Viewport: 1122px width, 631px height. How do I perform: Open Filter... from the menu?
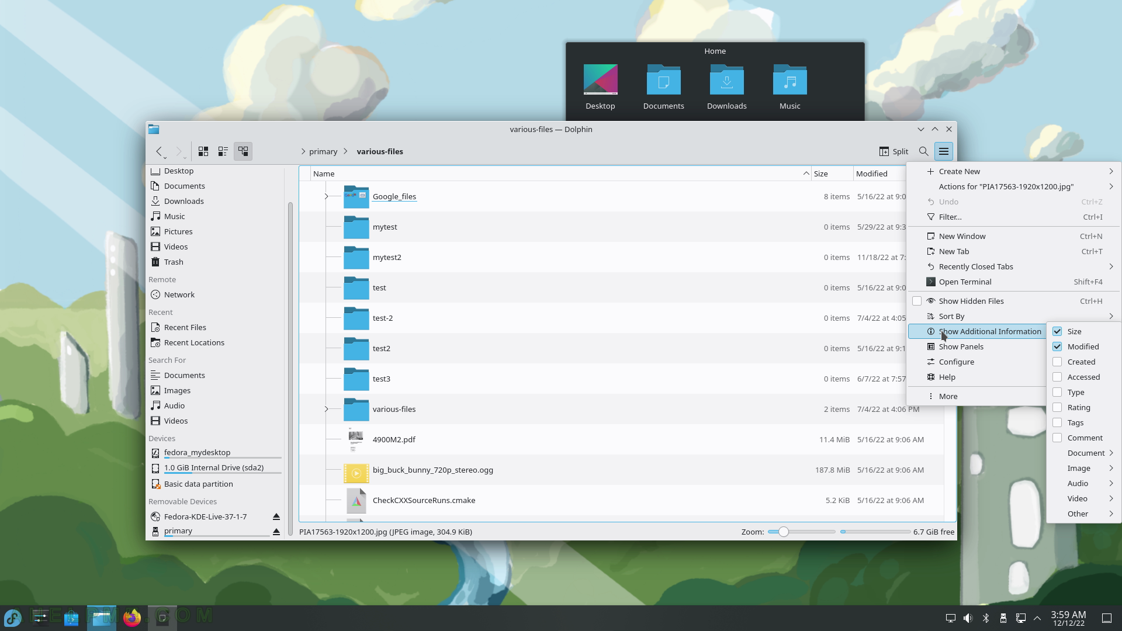click(x=1014, y=217)
